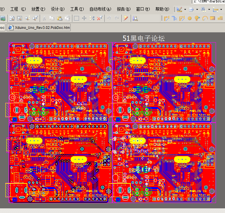Select the place pad tool
225x213 pixels.
pos(190,18)
